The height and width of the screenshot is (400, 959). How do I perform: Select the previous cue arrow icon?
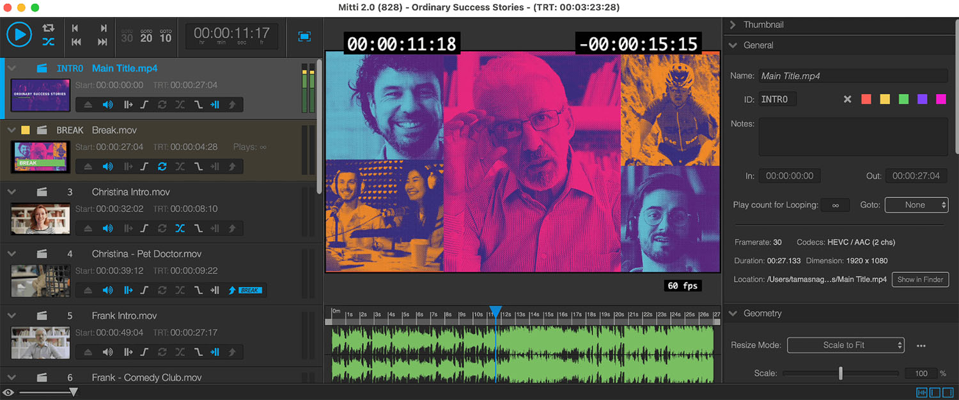[x=75, y=28]
